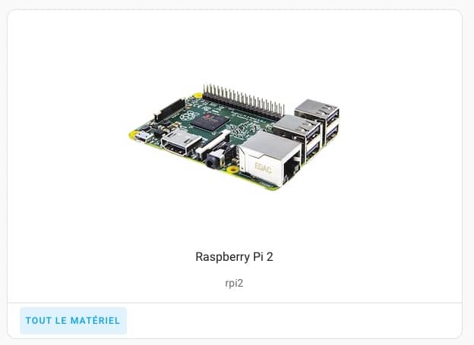The height and width of the screenshot is (345, 474).
Task: Click the rpi2 board identifier label
Action: [234, 283]
